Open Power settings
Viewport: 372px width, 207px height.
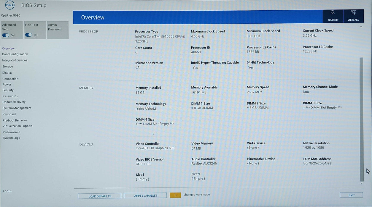pyautogui.click(x=7, y=85)
